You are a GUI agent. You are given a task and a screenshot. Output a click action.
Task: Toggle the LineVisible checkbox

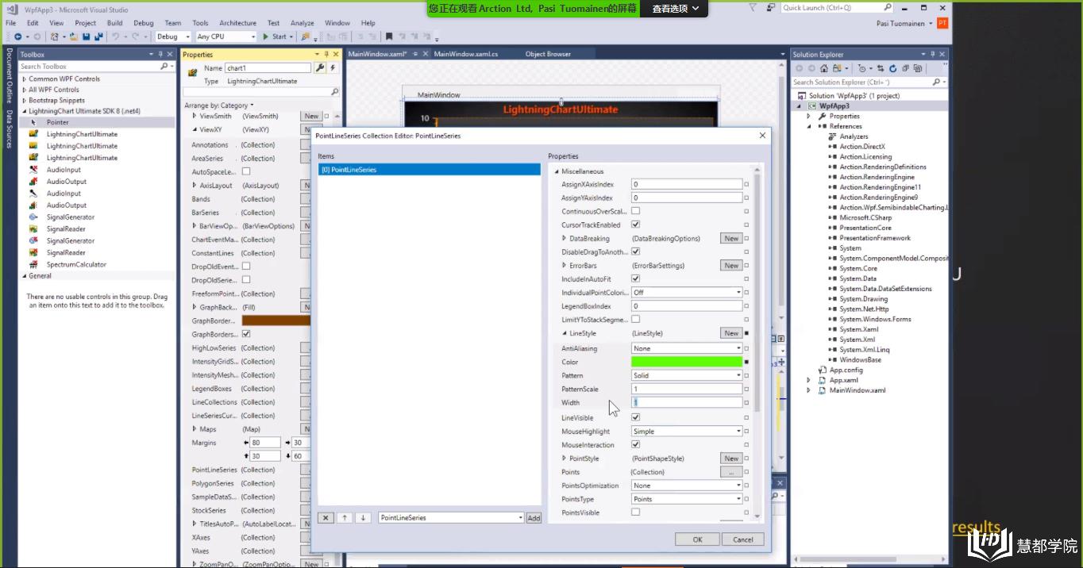635,417
